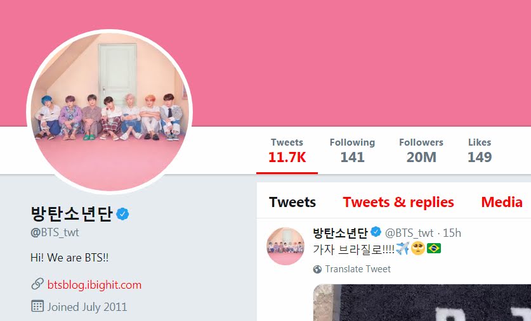View the 20M Followers list
This screenshot has height=321, width=531.
click(x=421, y=151)
